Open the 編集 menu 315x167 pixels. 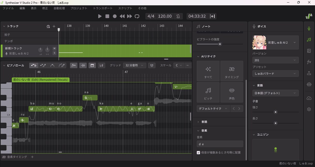pos(22,8)
